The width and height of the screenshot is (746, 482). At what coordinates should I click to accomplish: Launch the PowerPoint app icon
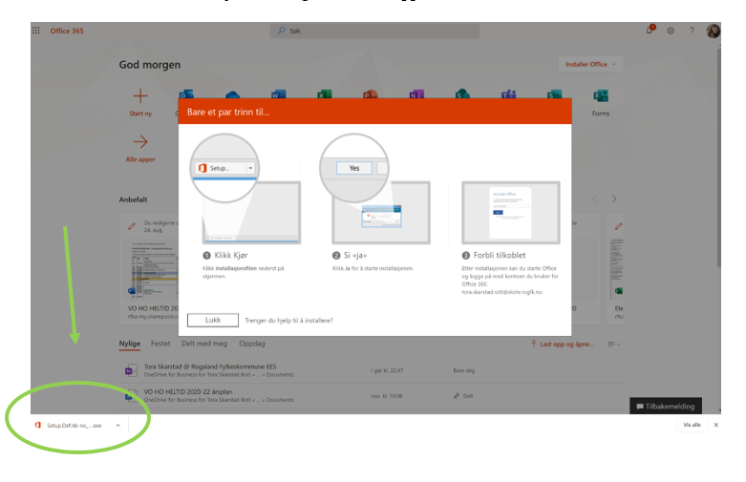[371, 94]
